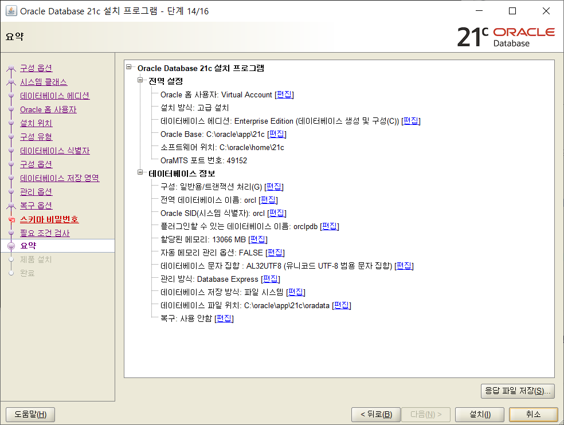Return to the 스키마 비밀번호 step

[x=49, y=219]
